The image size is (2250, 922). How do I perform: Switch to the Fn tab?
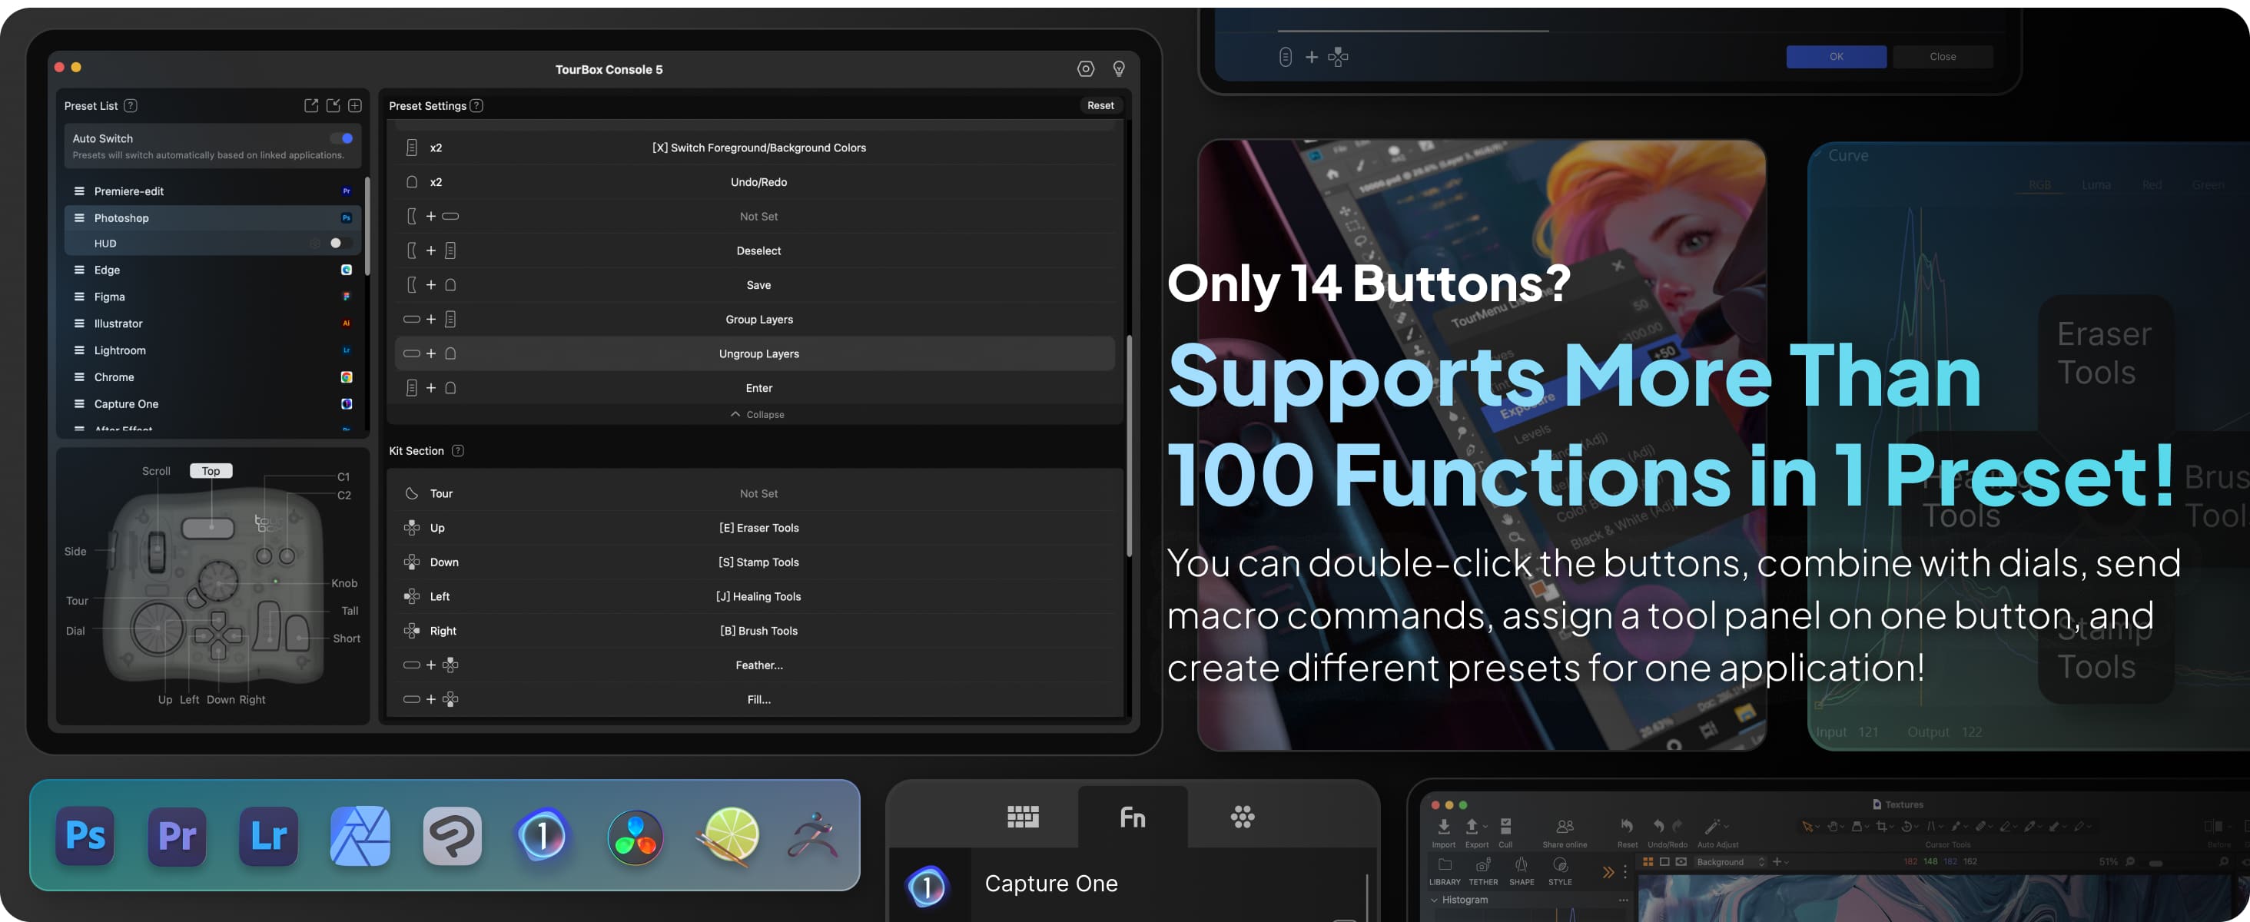point(1132,818)
